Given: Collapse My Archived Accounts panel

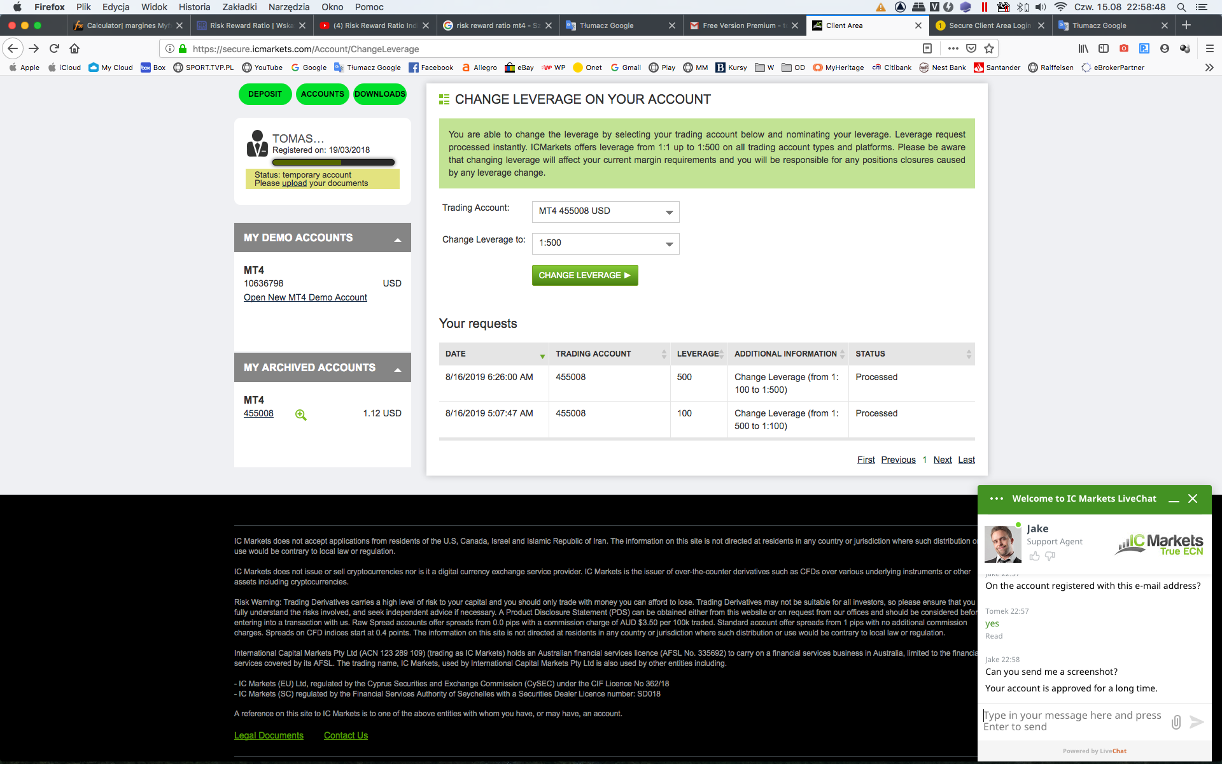Looking at the screenshot, I should click(x=398, y=369).
